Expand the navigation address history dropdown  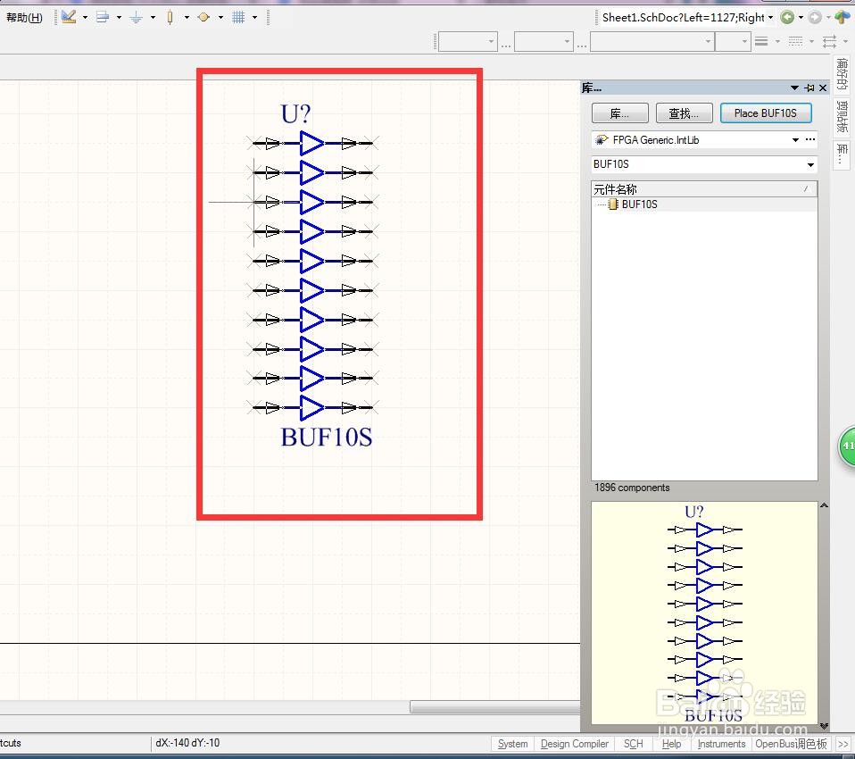(x=770, y=18)
